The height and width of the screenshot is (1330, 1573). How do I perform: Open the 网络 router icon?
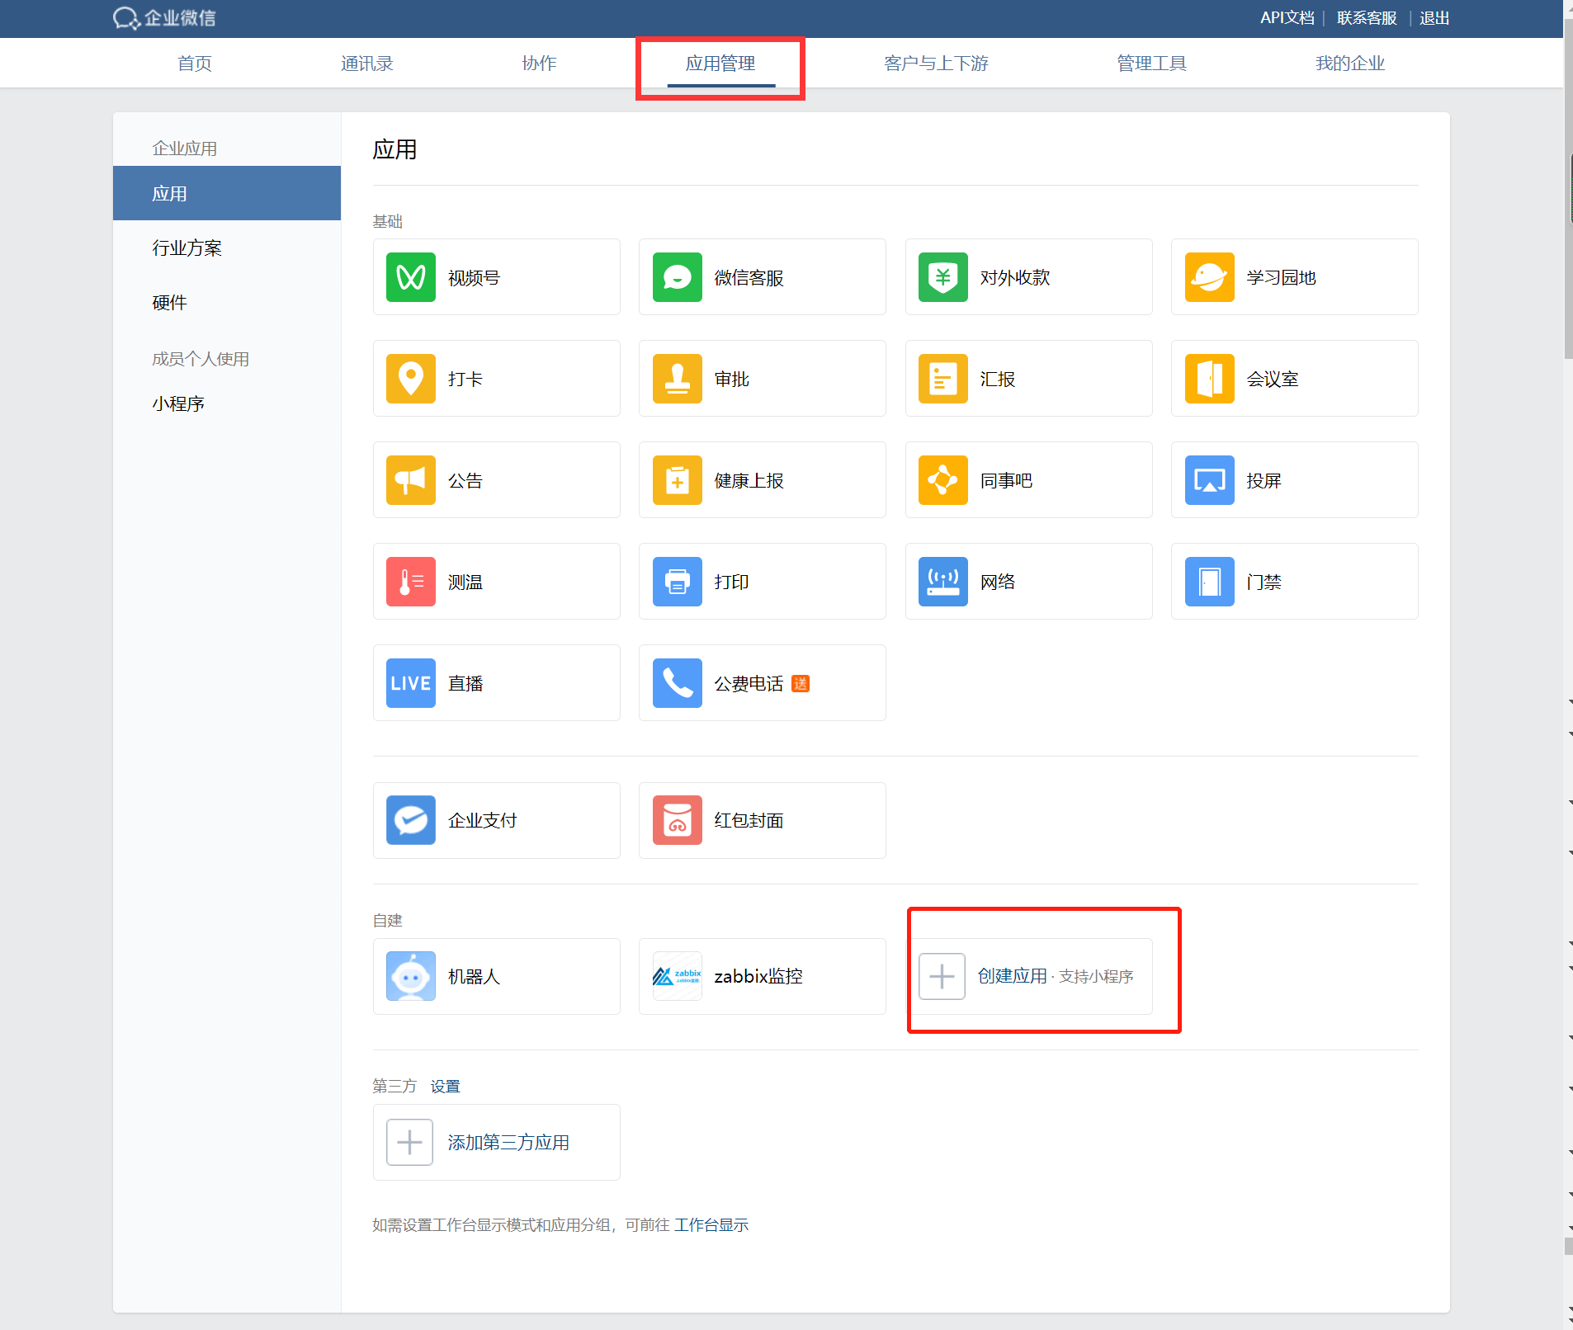[942, 582]
